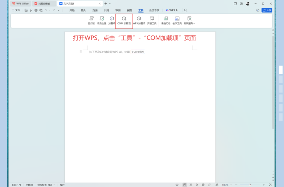Click the user avatar icon
284x187 pixels.
click(x=248, y=4)
